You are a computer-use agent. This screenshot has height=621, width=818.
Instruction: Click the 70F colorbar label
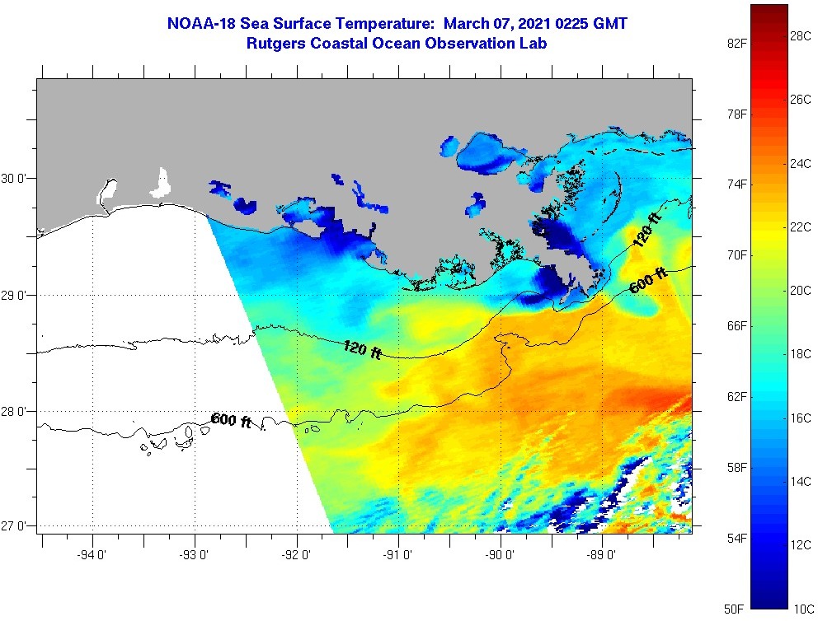pos(736,255)
